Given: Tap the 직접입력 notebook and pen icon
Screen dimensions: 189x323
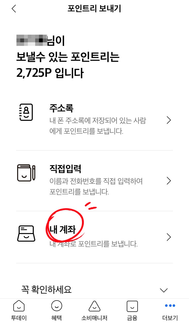Looking at the screenshot, I should (26, 173).
